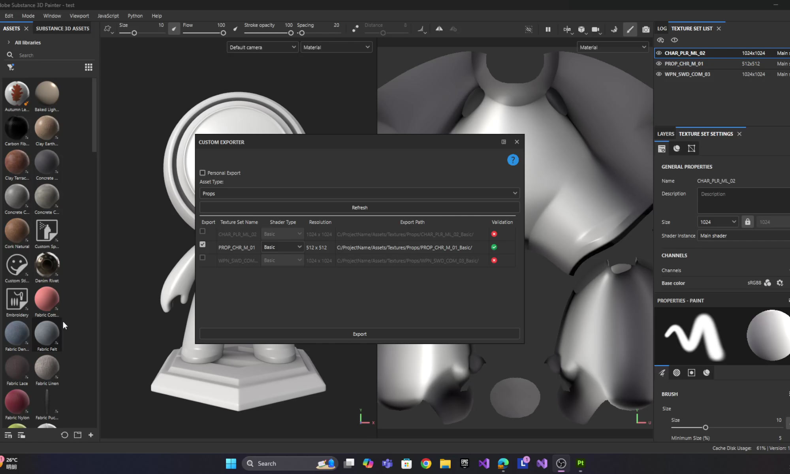Open the Python menu
Viewport: 790px width, 474px height.
pyautogui.click(x=135, y=16)
